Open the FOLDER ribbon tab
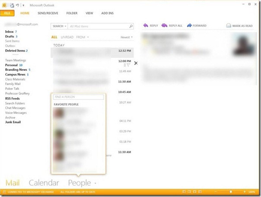 tap(72, 13)
